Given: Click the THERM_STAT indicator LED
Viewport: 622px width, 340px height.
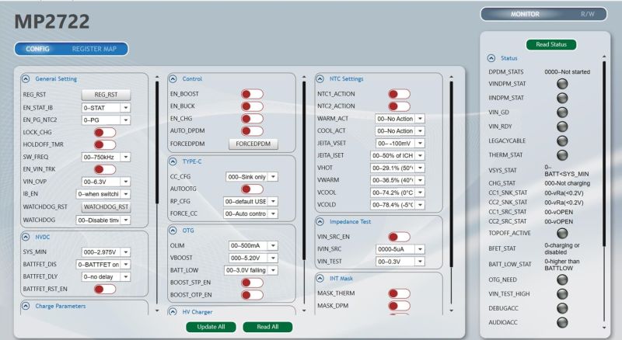Looking at the screenshot, I should pos(562,155).
